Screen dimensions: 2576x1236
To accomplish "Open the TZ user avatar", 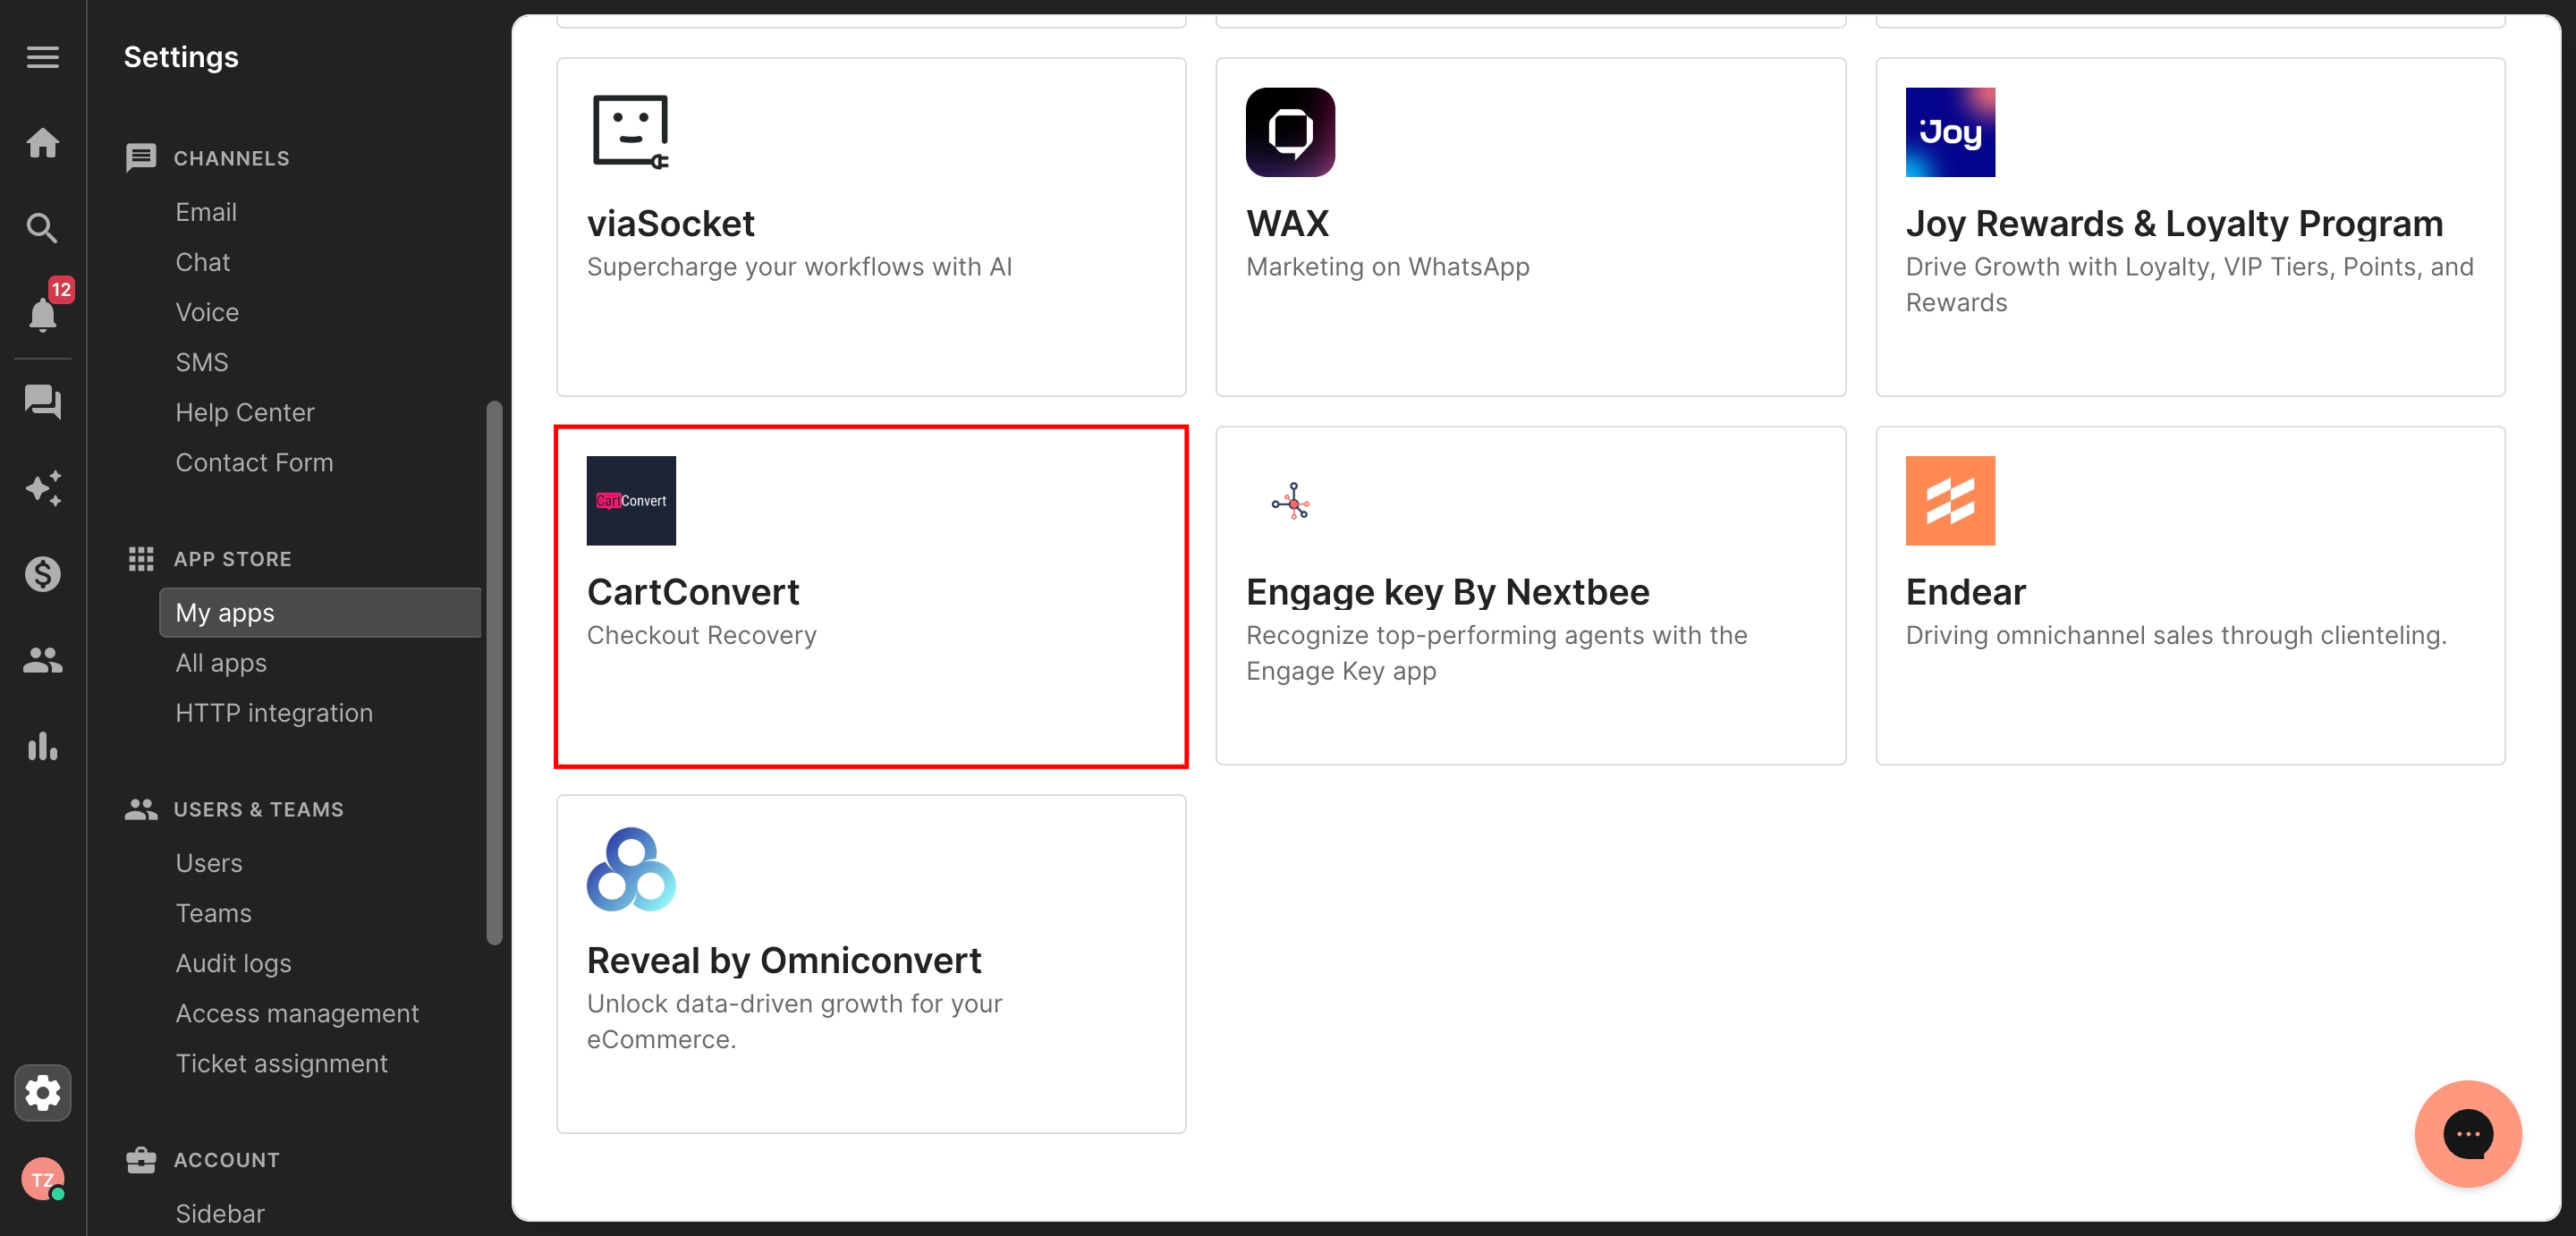I will tap(42, 1179).
